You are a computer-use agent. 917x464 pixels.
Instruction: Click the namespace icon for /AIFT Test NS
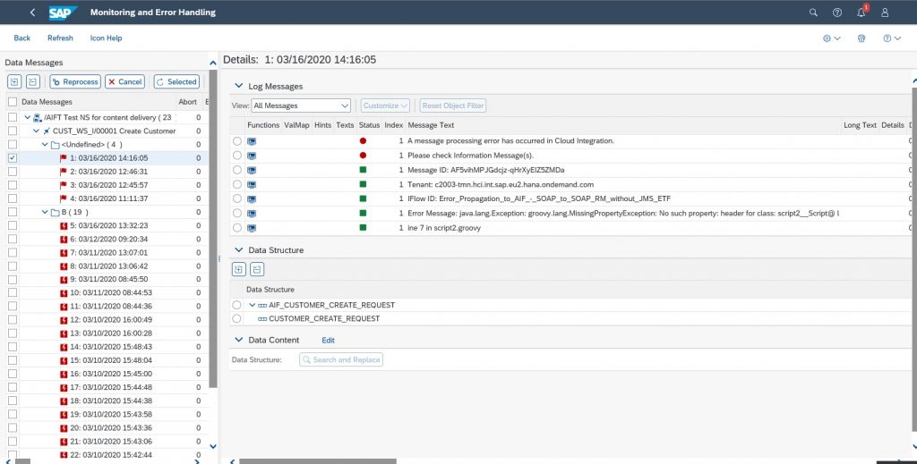(x=38, y=118)
